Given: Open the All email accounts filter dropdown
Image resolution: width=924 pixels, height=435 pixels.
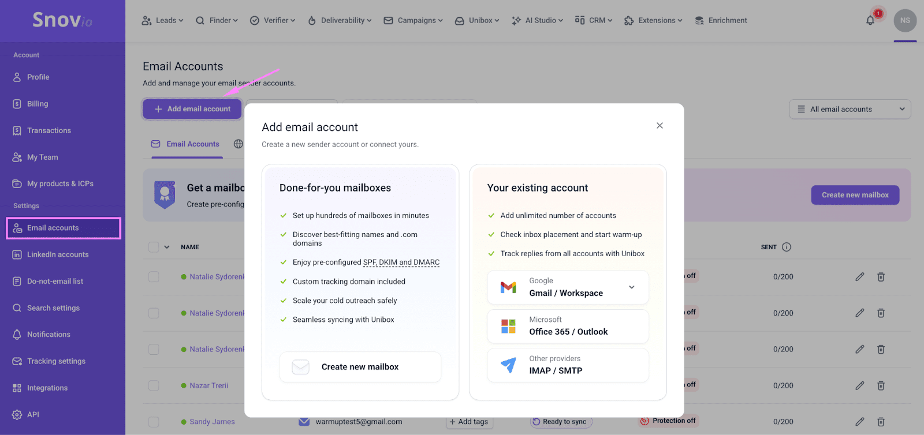Looking at the screenshot, I should coord(850,109).
